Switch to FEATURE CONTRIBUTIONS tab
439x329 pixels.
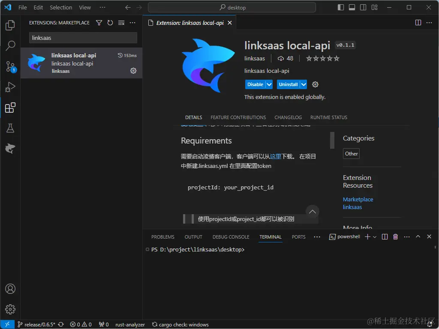point(238,117)
